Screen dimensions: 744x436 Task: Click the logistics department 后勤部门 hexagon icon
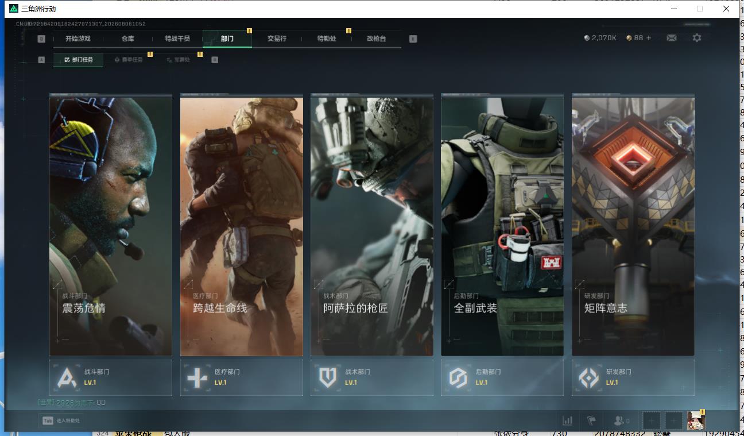(x=458, y=377)
